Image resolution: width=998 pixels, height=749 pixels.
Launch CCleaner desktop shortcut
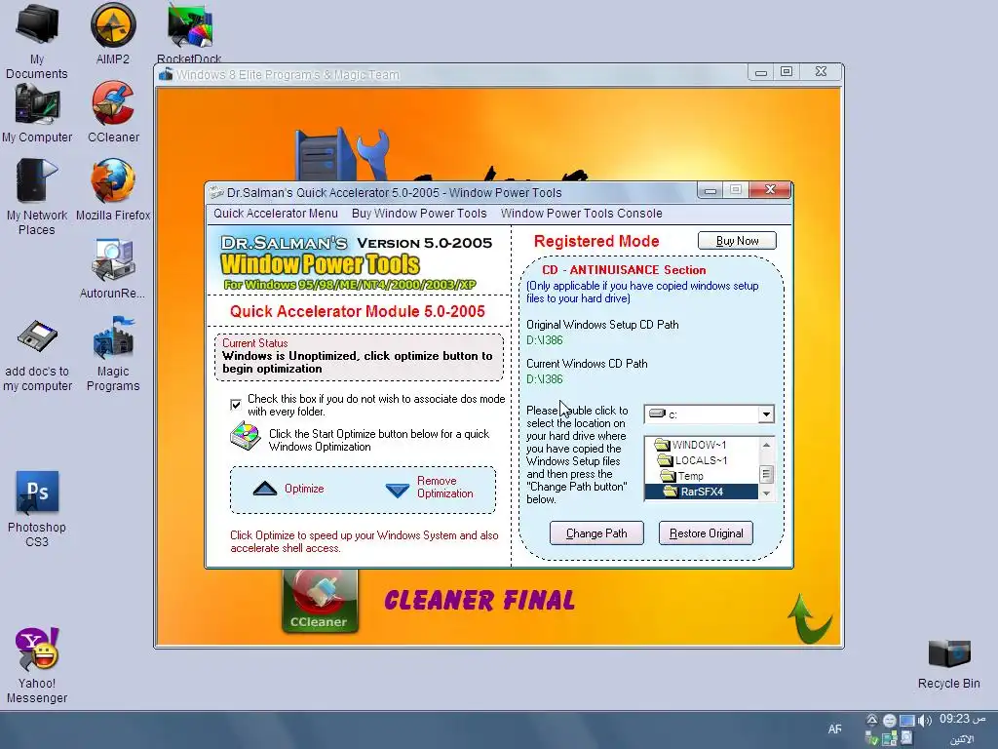[113, 112]
